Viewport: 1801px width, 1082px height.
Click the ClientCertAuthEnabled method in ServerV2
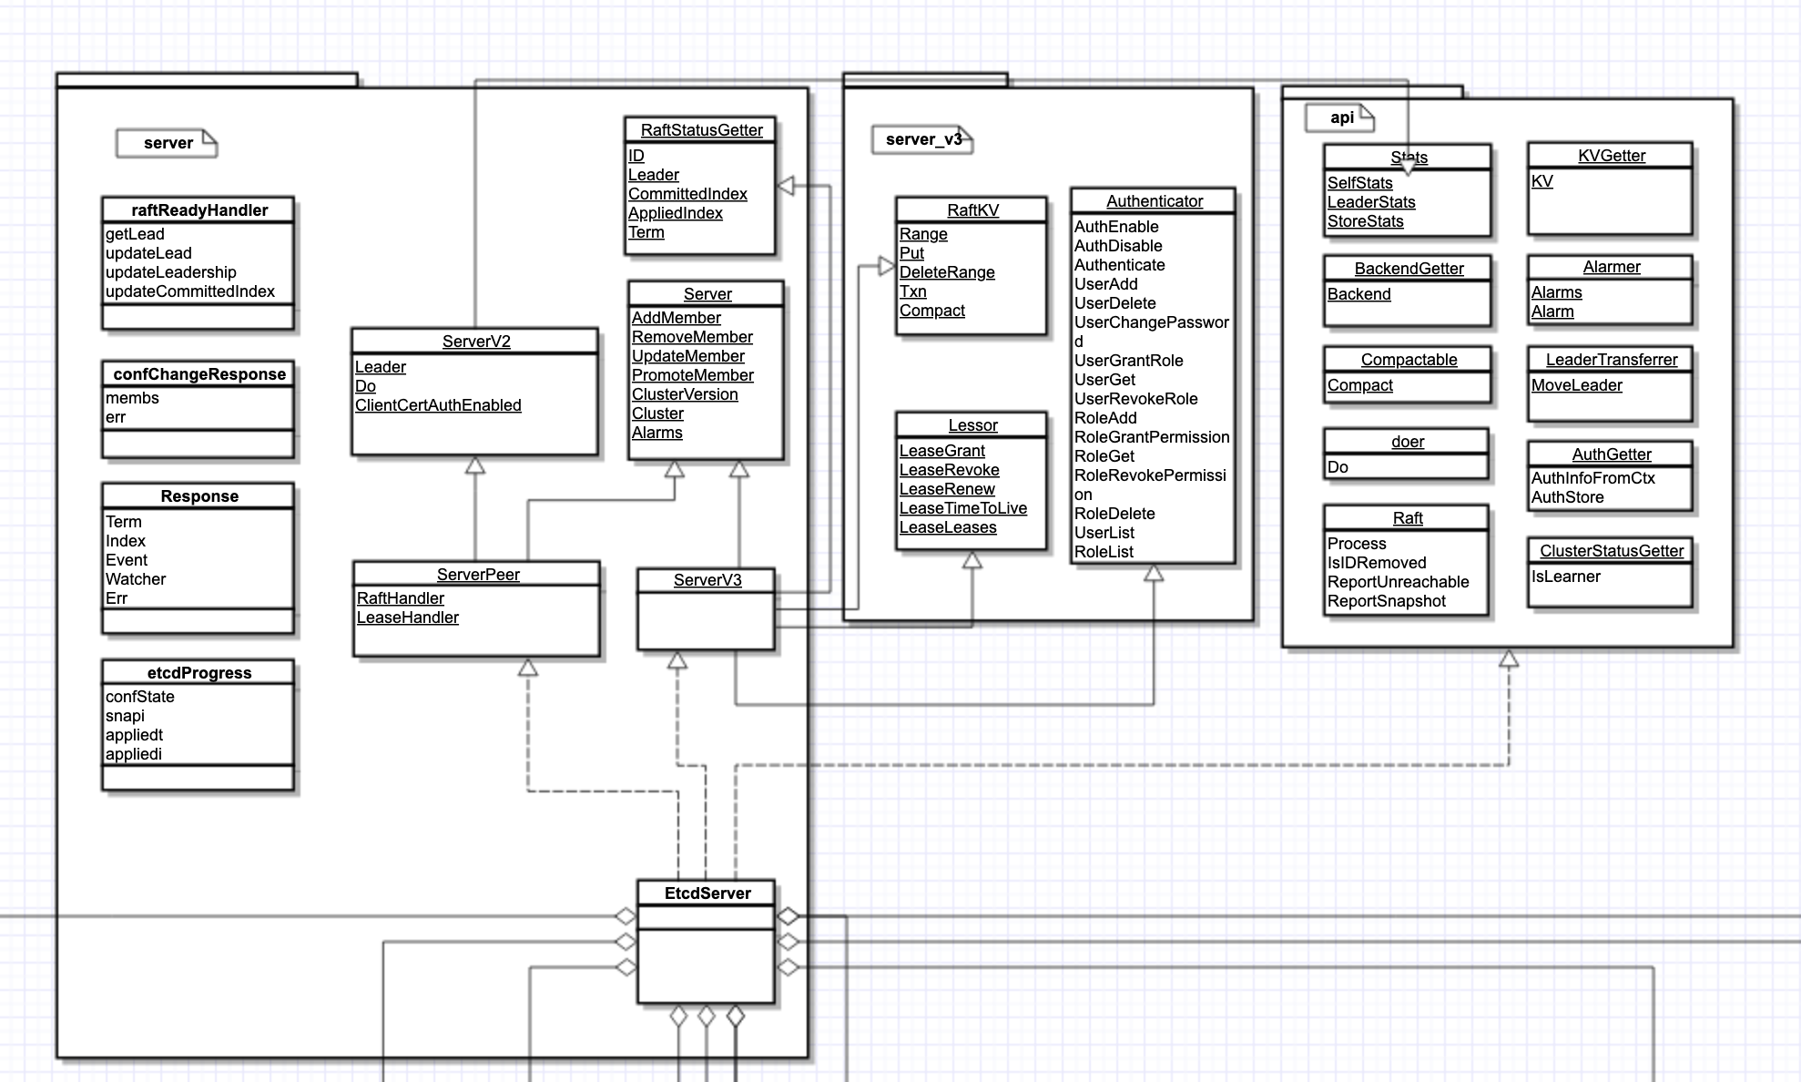click(x=438, y=405)
